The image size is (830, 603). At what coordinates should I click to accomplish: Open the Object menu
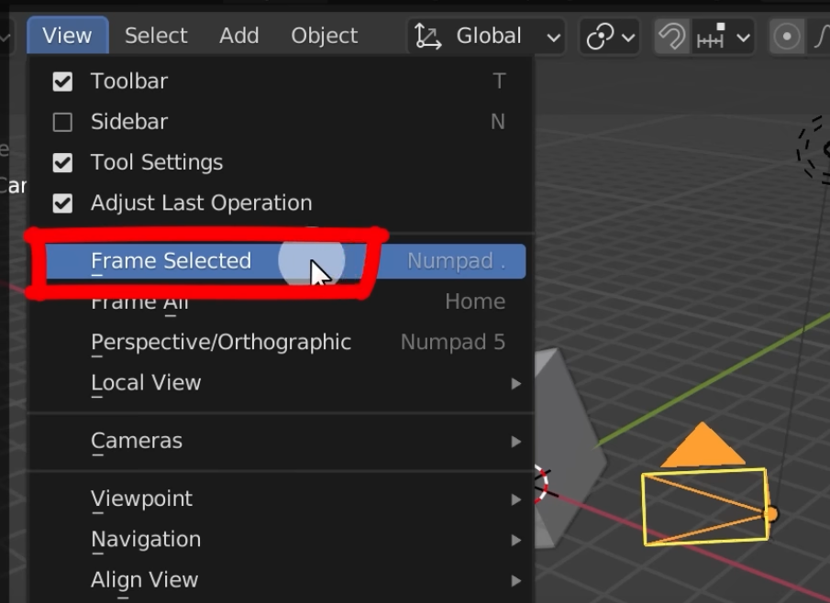tap(324, 36)
